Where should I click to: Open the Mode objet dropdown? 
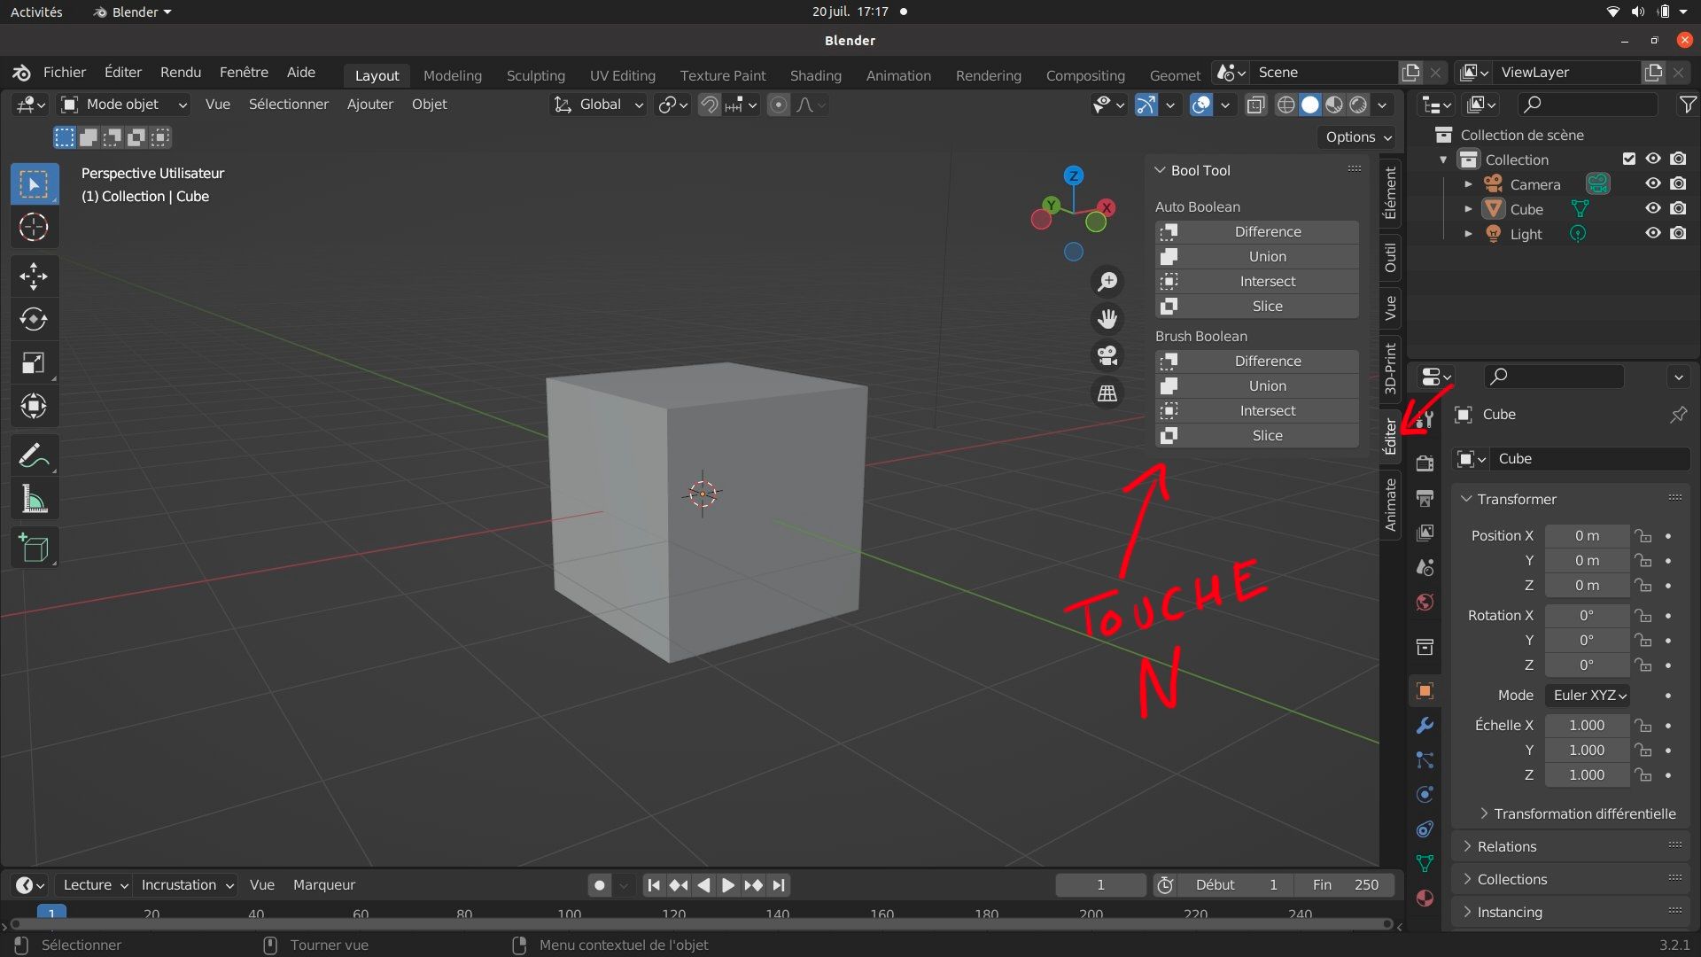pyautogui.click(x=124, y=105)
